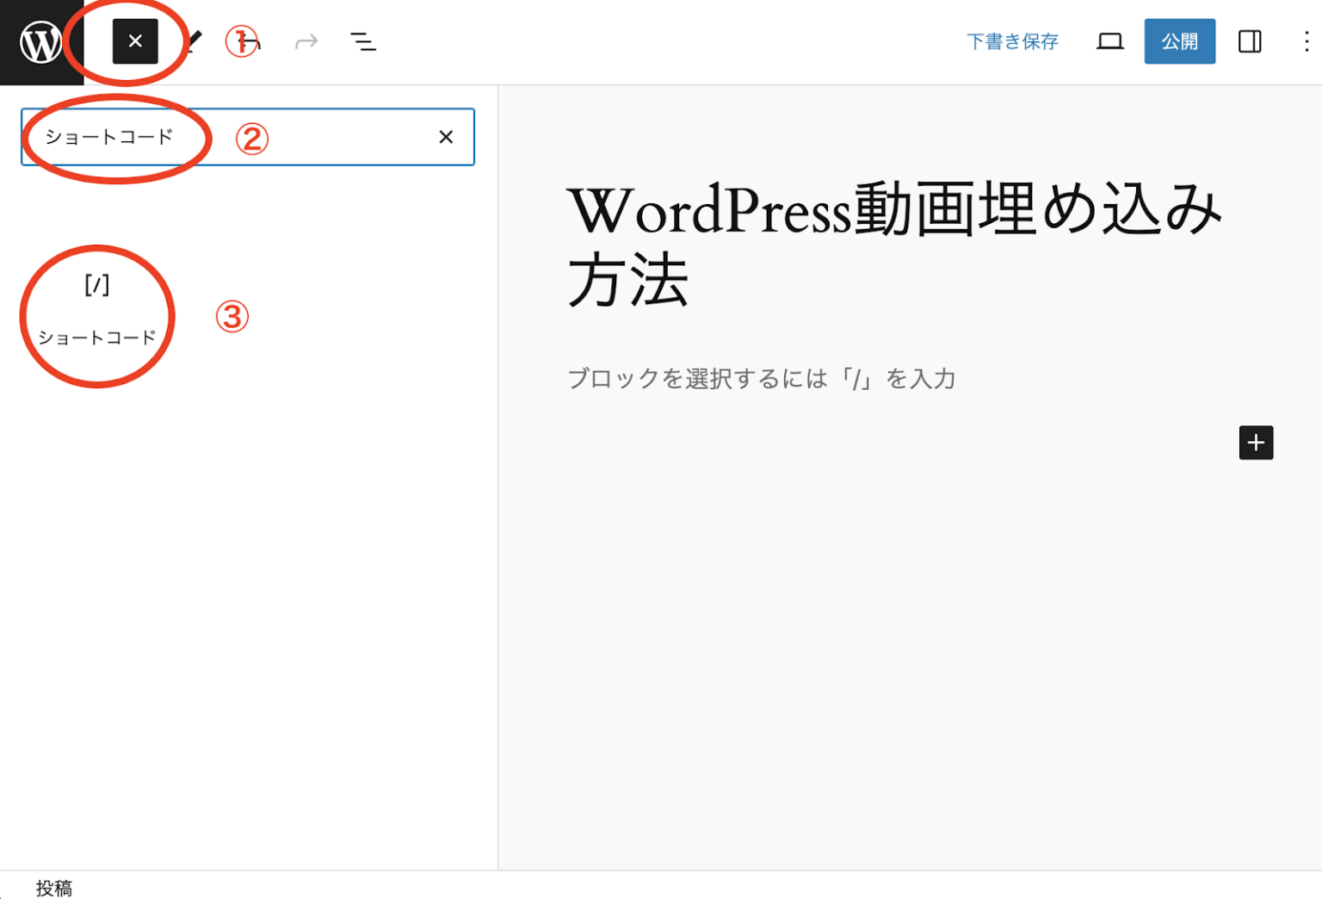Open the document overview list icon
Image resolution: width=1322 pixels, height=899 pixels.
[363, 40]
